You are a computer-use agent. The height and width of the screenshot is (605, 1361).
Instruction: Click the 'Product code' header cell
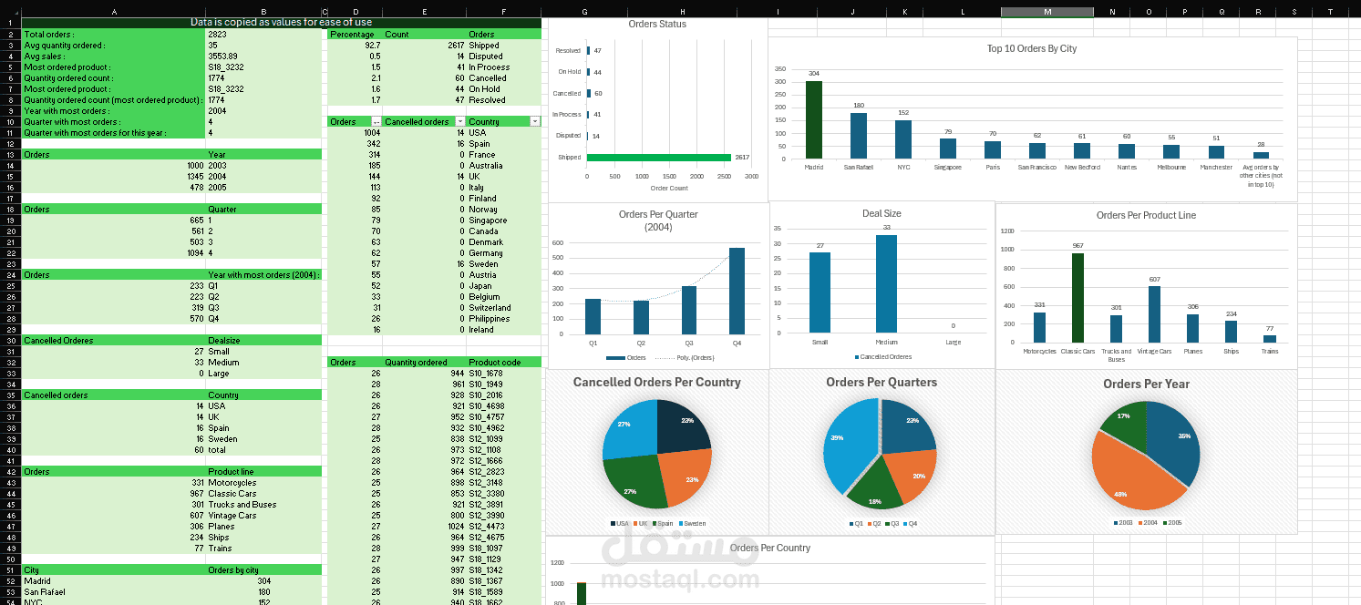coord(504,363)
